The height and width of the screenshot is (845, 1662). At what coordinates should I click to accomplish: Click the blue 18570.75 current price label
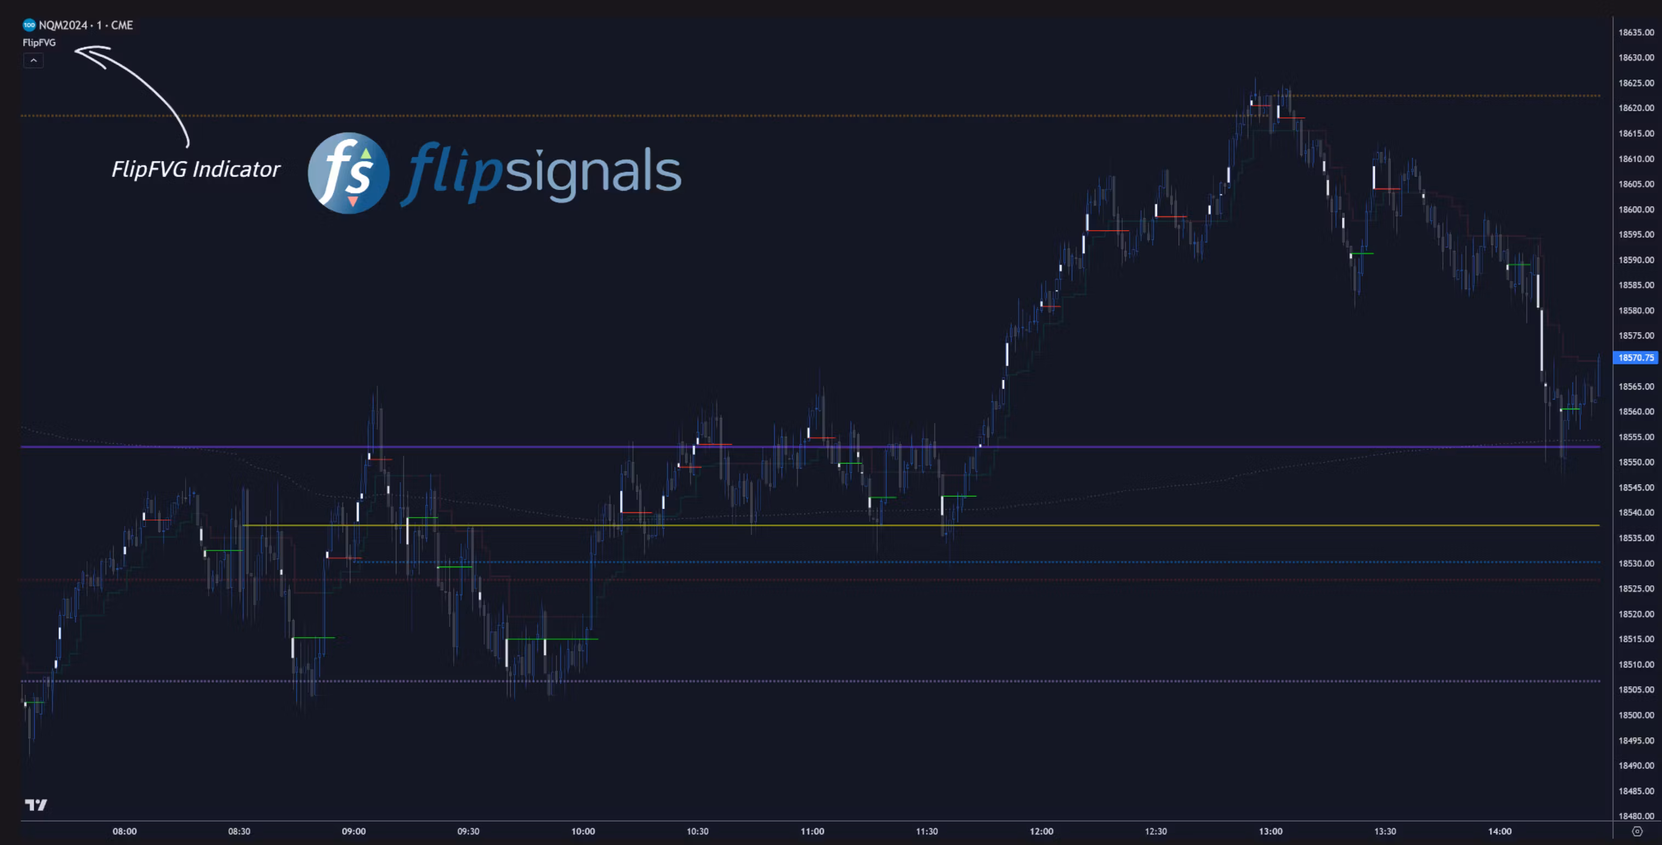pos(1636,357)
